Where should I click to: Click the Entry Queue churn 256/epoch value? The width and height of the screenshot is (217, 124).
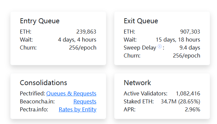[x=83, y=48]
